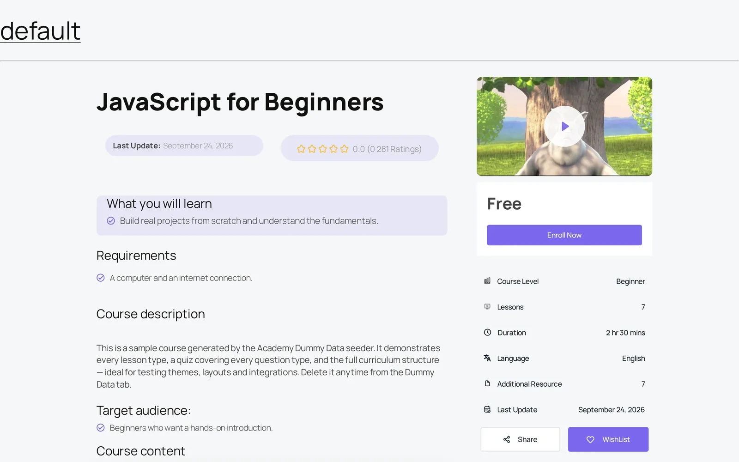The height and width of the screenshot is (462, 739).
Task: Click the Last Update calendar icon
Action: (x=487, y=409)
